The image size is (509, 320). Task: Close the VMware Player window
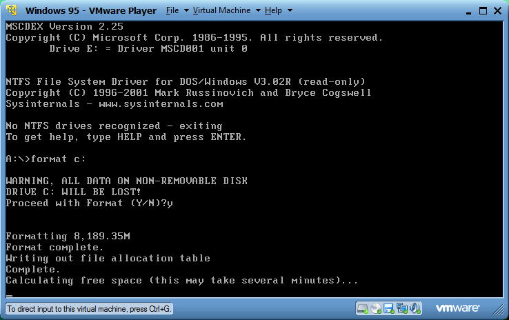pos(498,11)
